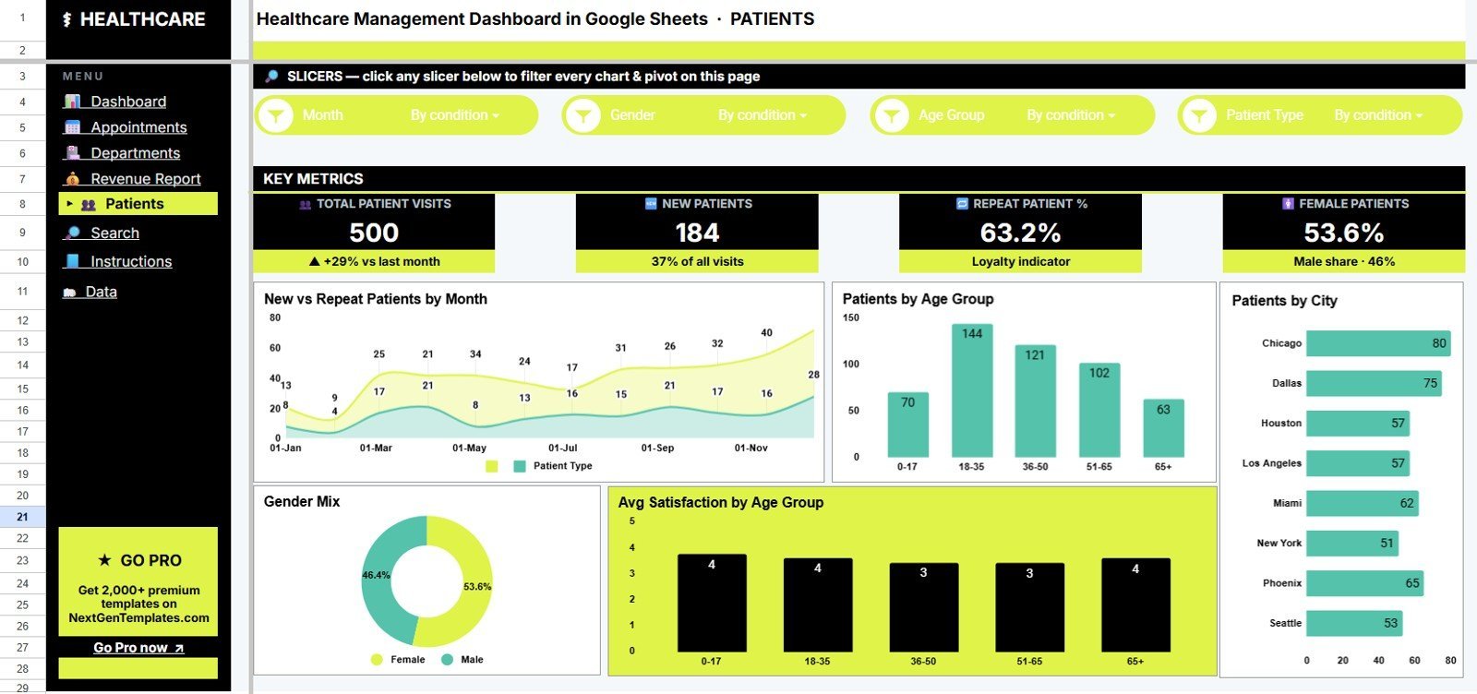This screenshot has width=1477, height=694.
Task: Click the NEW badge icon beside New Patients
Action: [651, 204]
